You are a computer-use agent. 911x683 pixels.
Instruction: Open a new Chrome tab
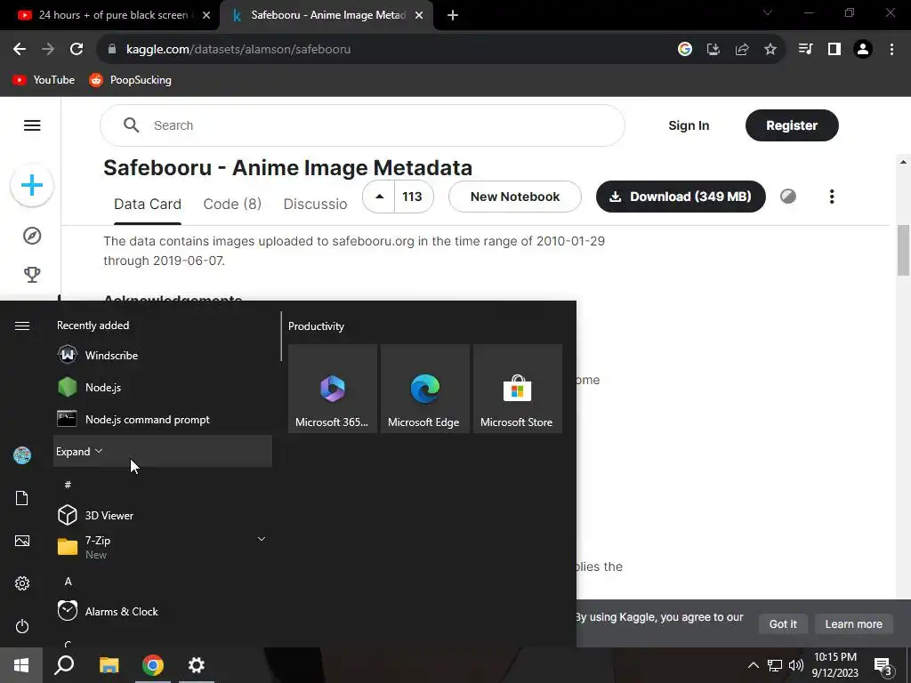(x=453, y=16)
